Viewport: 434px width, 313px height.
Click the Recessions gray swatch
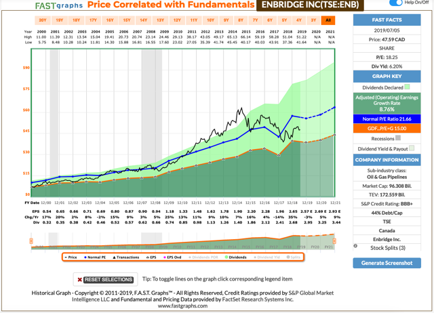pyautogui.click(x=398, y=138)
